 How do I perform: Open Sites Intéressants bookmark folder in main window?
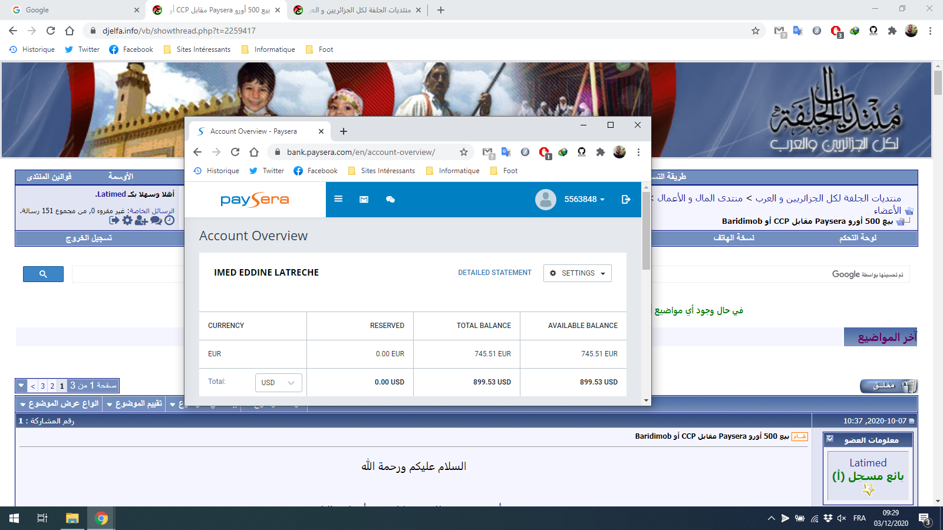(197, 49)
